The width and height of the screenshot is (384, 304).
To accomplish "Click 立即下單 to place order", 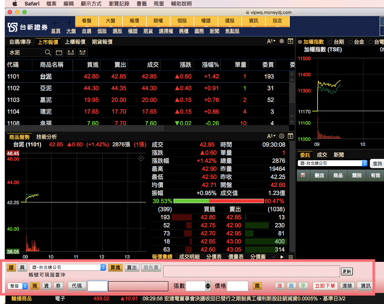I will [x=325, y=286].
